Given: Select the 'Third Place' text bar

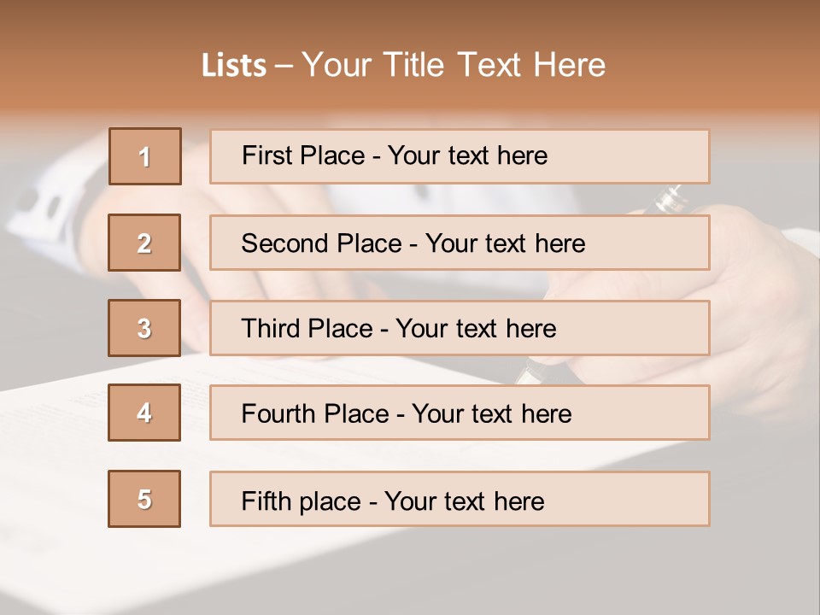Looking at the screenshot, I should [x=460, y=328].
